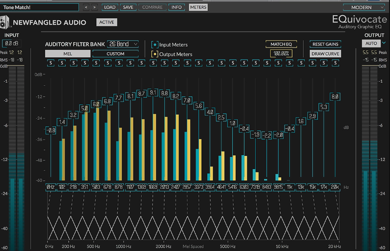
Task: Click the 2407 frequency box
Action: [176, 187]
